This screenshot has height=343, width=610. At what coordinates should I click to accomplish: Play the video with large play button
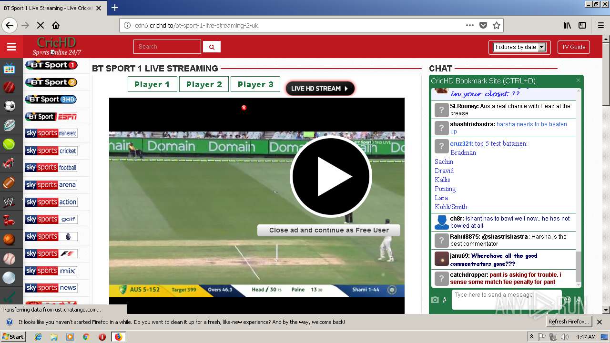click(331, 177)
